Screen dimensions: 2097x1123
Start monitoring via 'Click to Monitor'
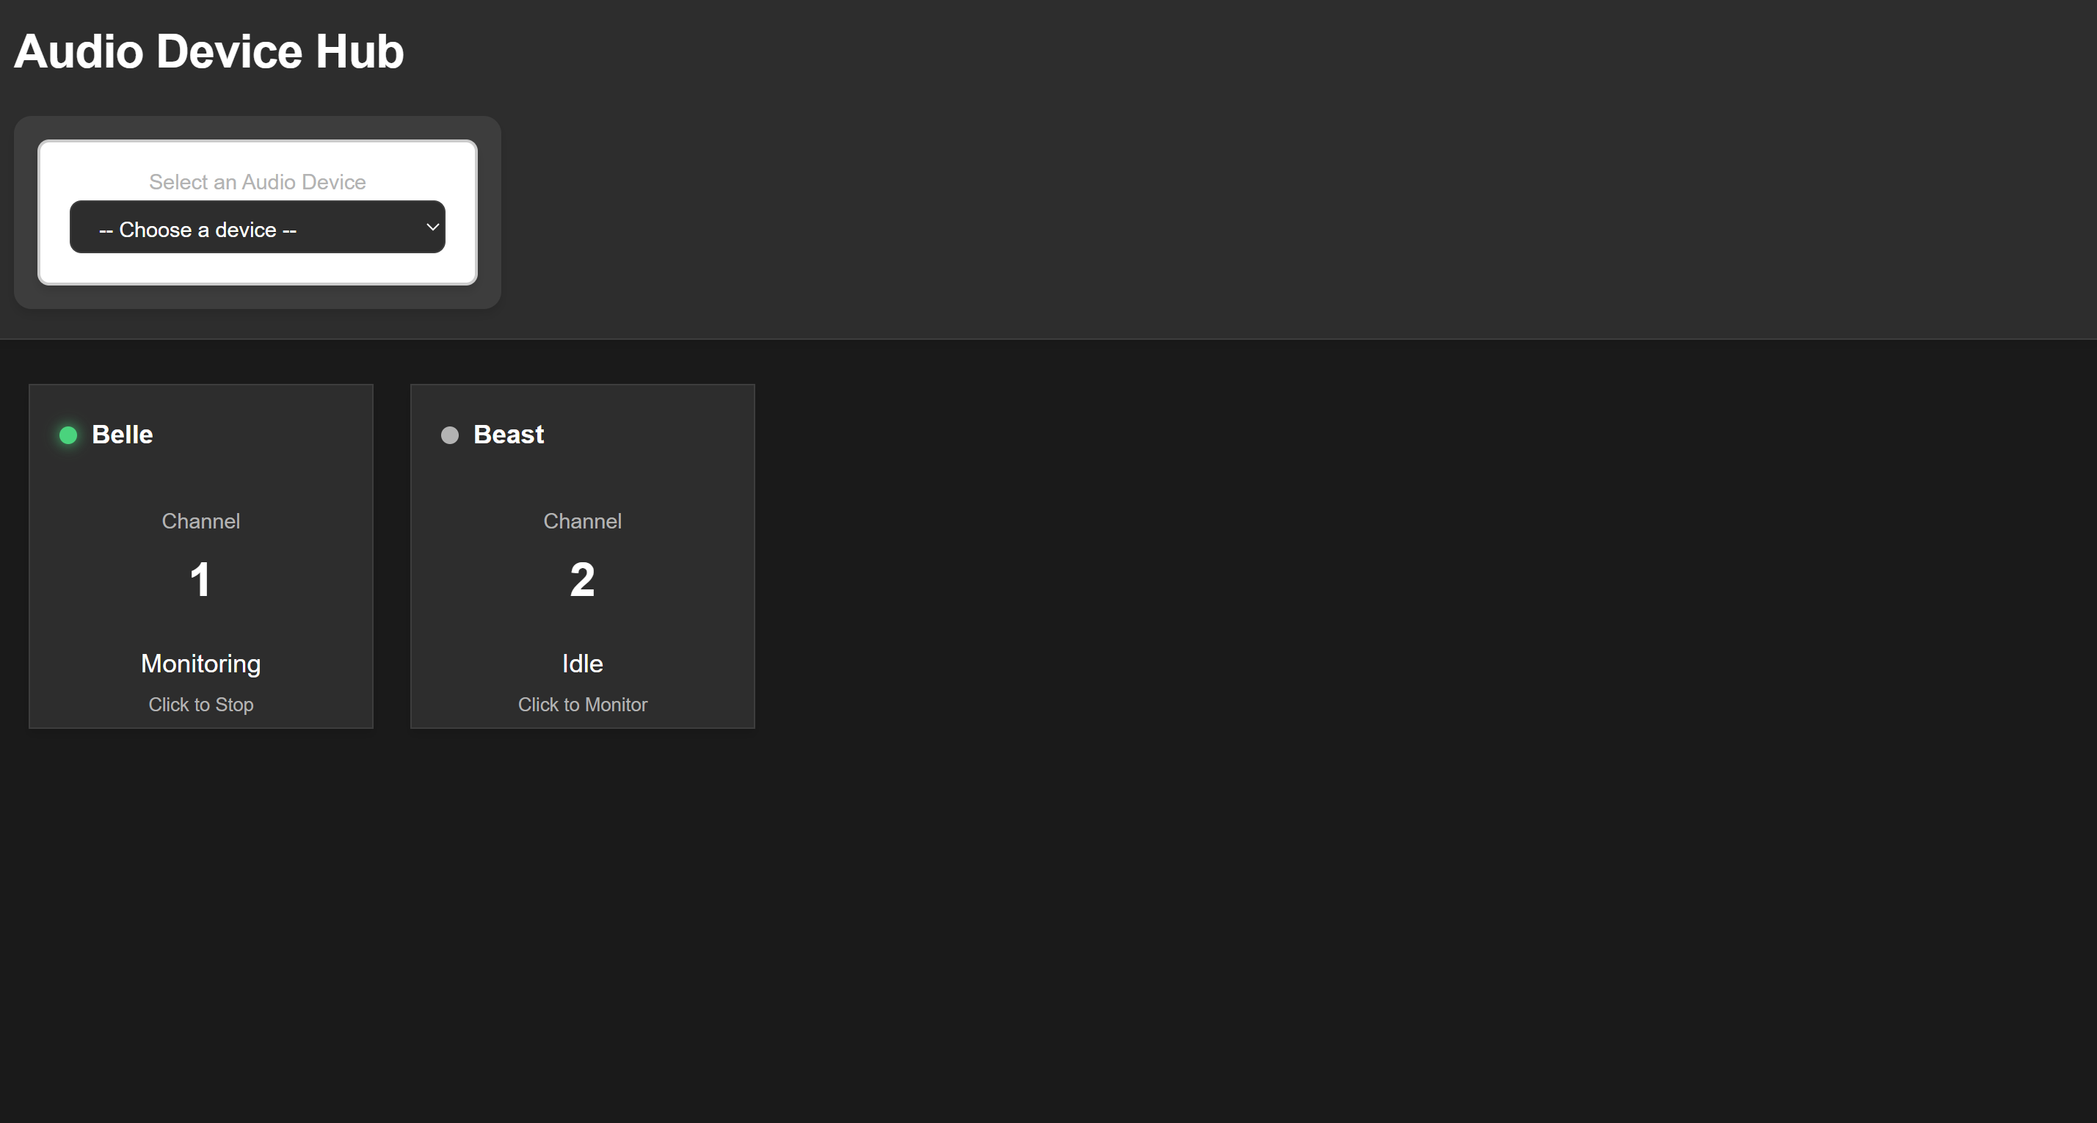(x=582, y=705)
